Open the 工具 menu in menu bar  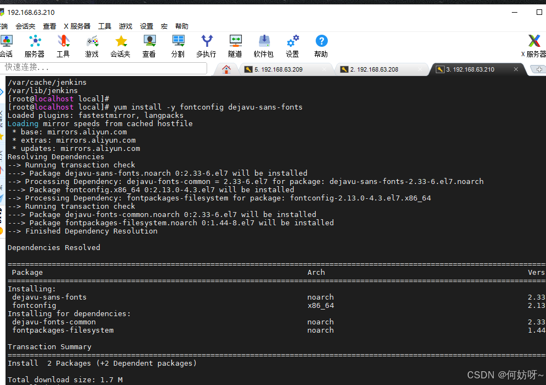tap(105, 26)
